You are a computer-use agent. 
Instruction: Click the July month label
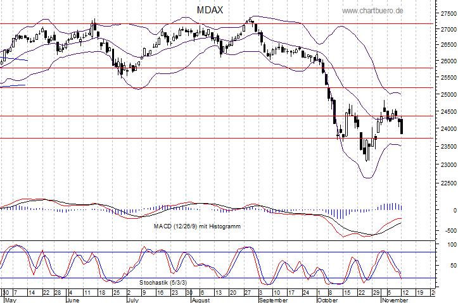pos(134,300)
